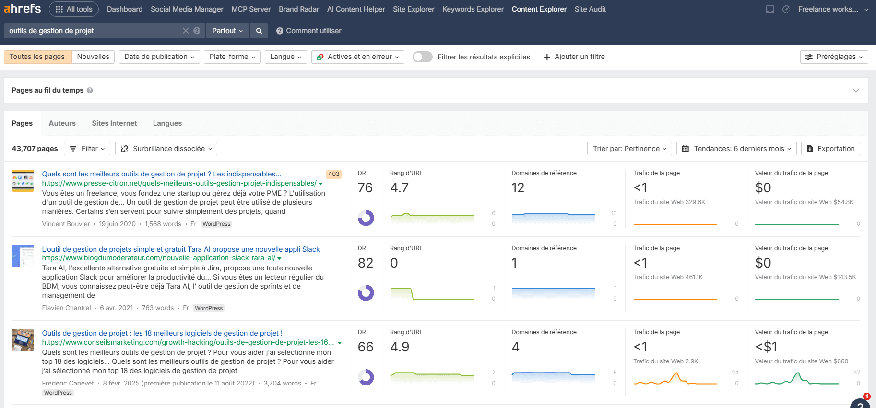The image size is (876, 408).
Task: Click the search field with project query
Action: tap(94, 31)
